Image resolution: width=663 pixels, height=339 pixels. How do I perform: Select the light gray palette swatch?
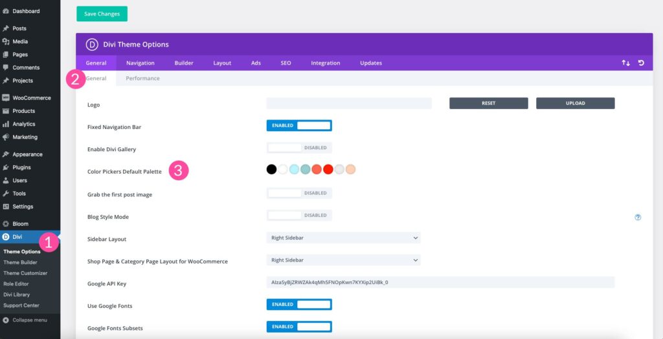point(339,169)
